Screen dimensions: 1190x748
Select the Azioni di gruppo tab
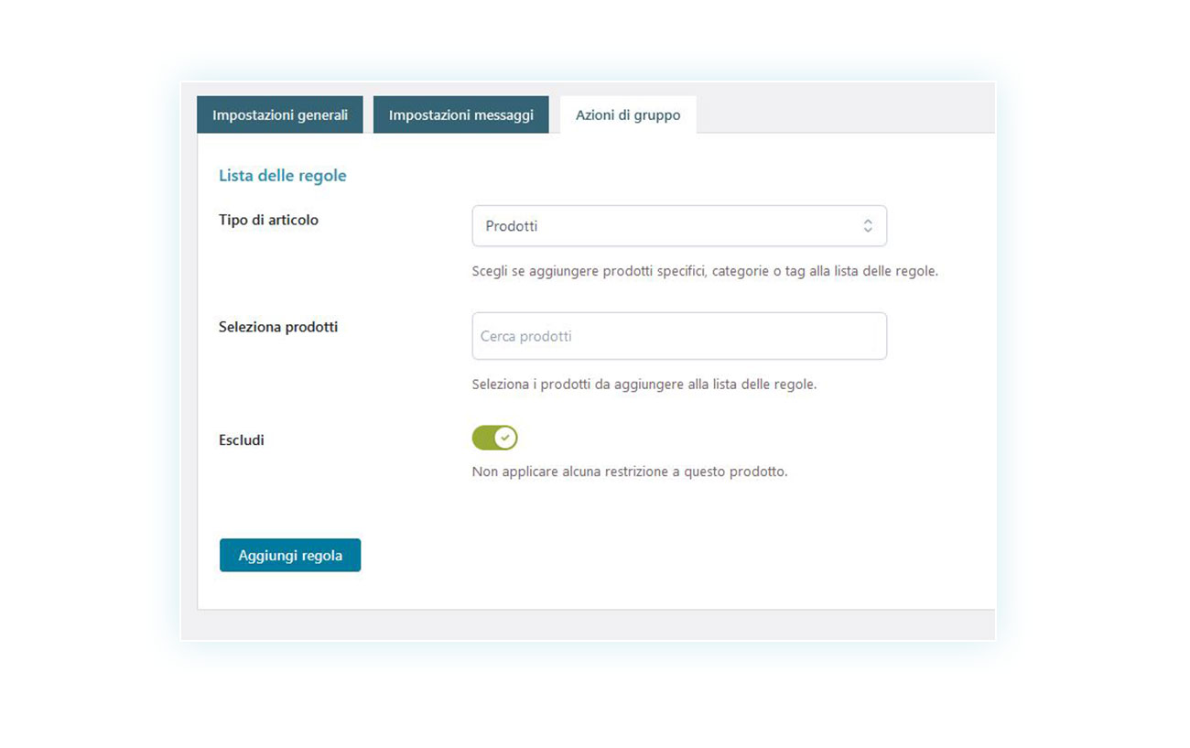(628, 115)
